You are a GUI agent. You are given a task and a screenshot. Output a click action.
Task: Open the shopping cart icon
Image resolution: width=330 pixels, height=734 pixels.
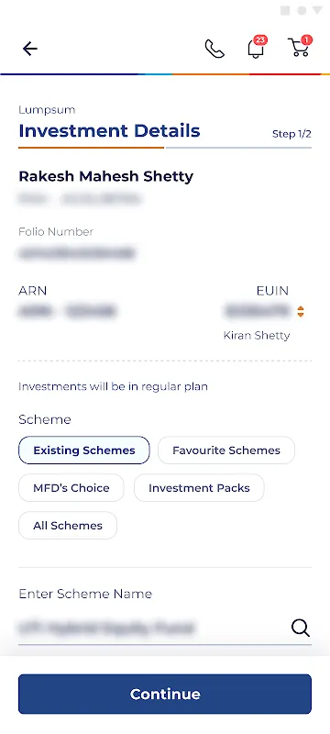pos(300,47)
